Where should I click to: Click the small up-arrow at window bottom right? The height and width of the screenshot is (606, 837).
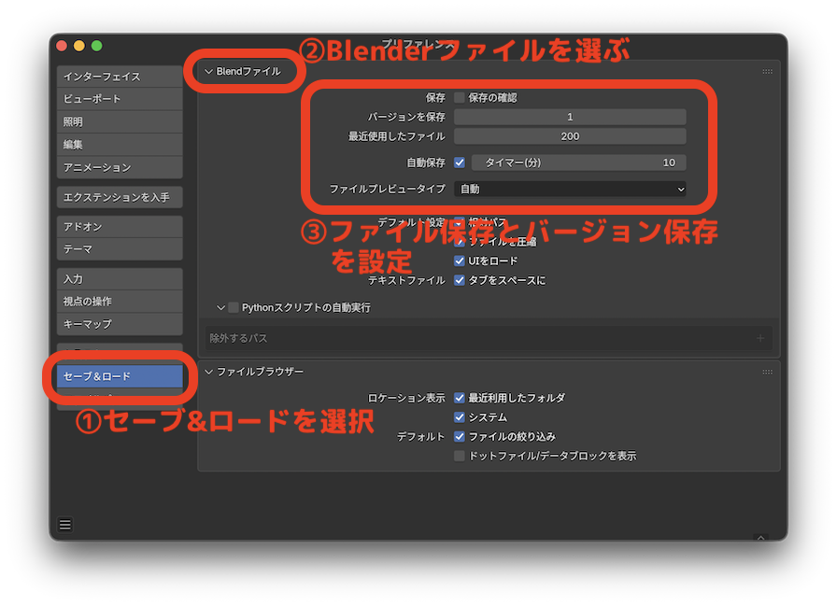(x=761, y=538)
